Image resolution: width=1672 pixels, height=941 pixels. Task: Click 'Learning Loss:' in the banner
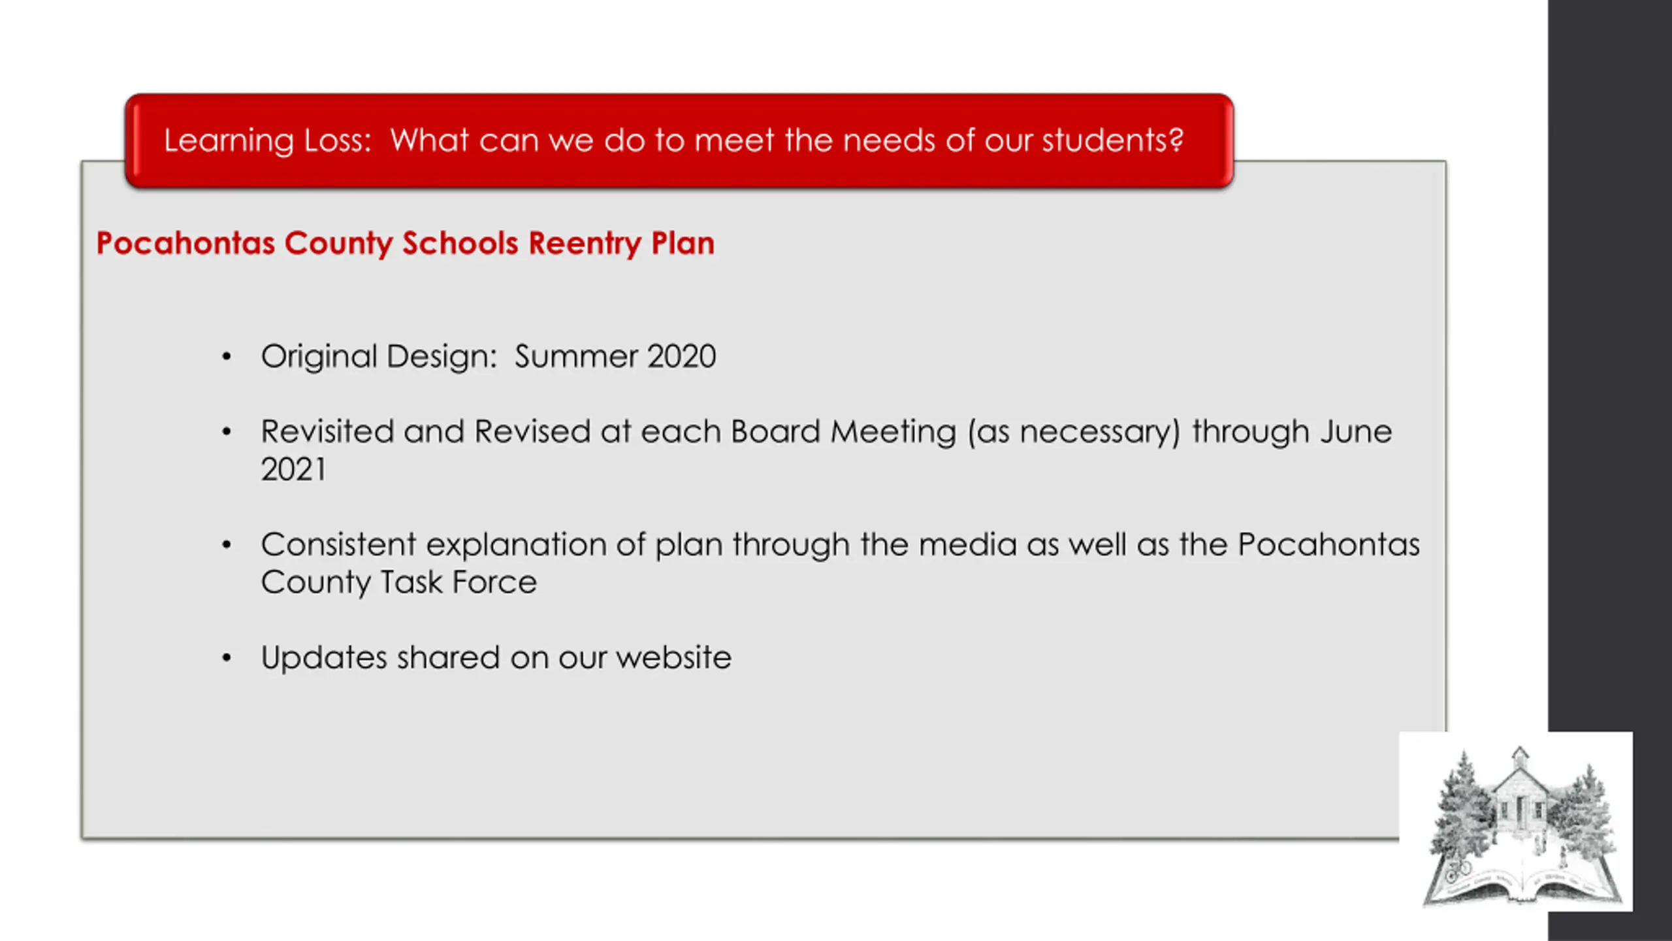pos(268,141)
